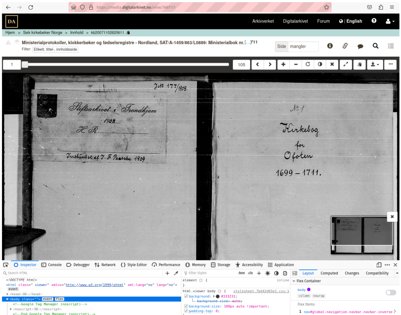
Task: Activate the devtools element picker
Action: [6, 265]
